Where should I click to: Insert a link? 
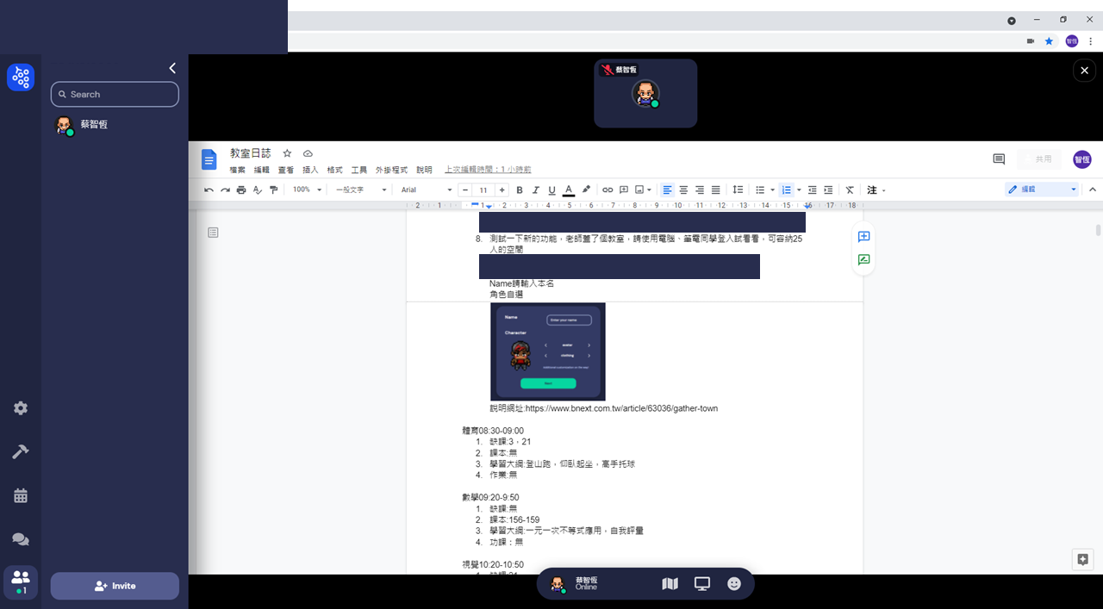[x=608, y=190]
